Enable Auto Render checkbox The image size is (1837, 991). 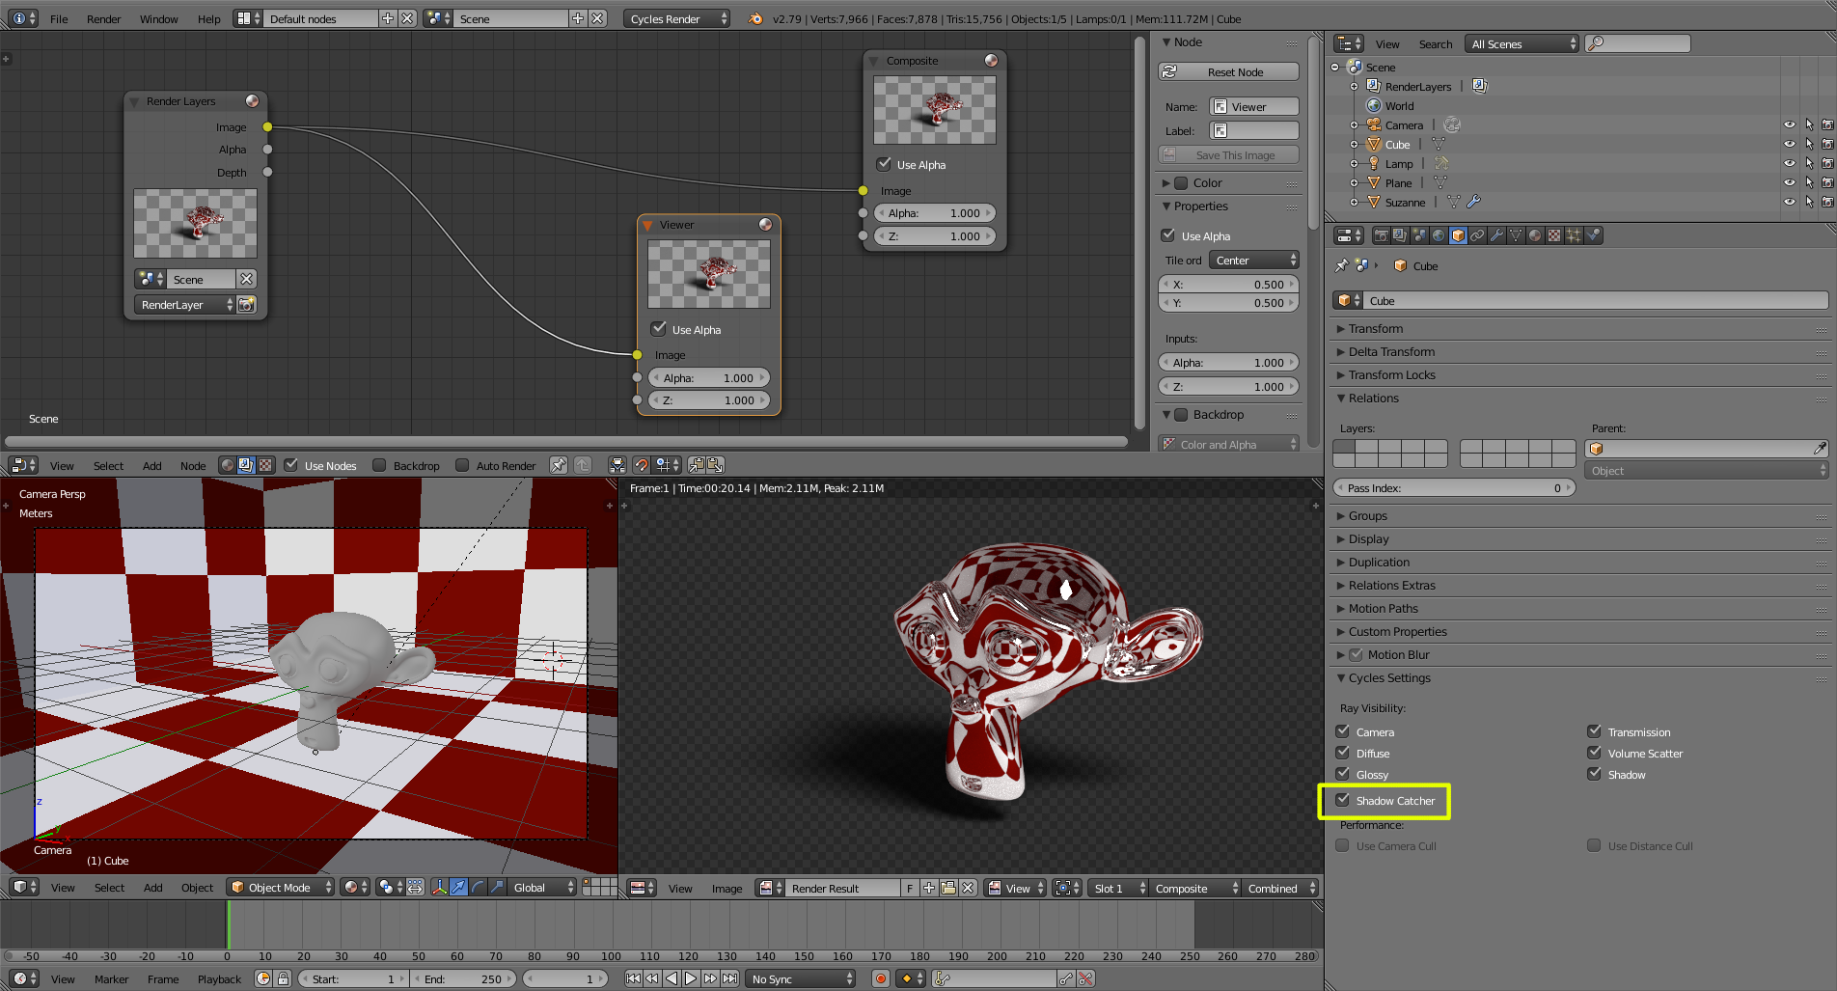462,465
